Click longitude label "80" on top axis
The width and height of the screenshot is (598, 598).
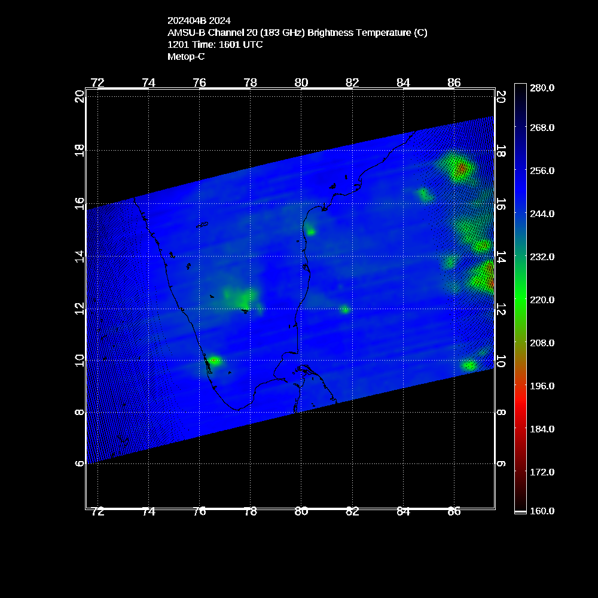(x=301, y=83)
